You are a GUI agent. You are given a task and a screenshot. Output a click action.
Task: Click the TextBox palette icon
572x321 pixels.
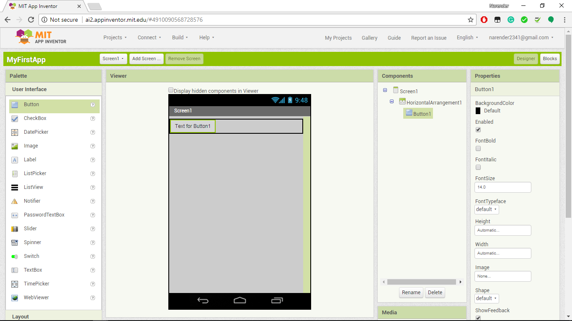[x=15, y=270]
